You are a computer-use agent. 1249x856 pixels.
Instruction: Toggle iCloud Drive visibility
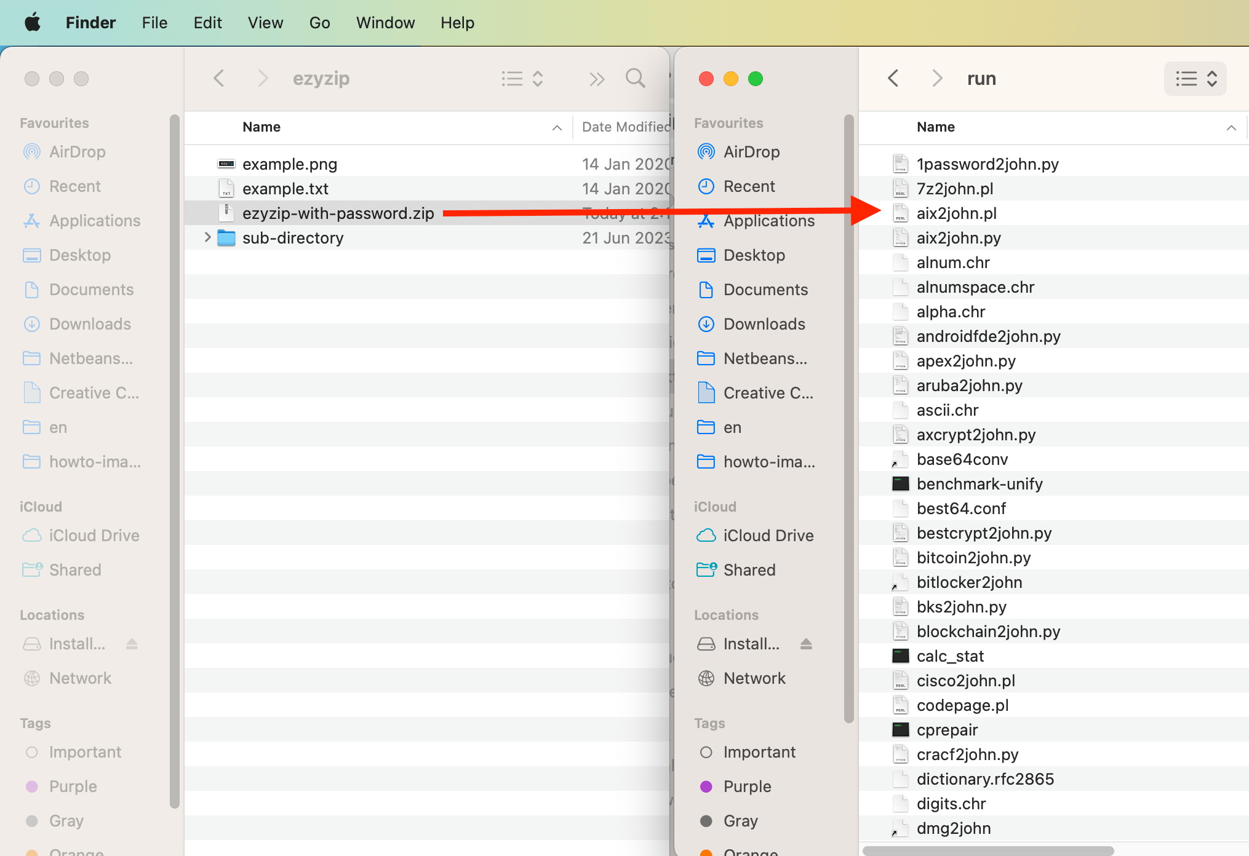767,535
